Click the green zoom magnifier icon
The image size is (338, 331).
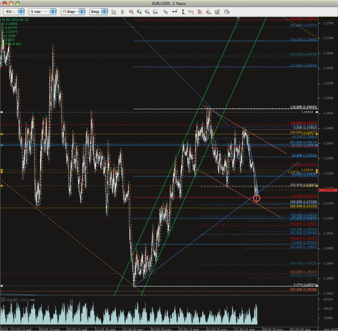click(x=139, y=12)
